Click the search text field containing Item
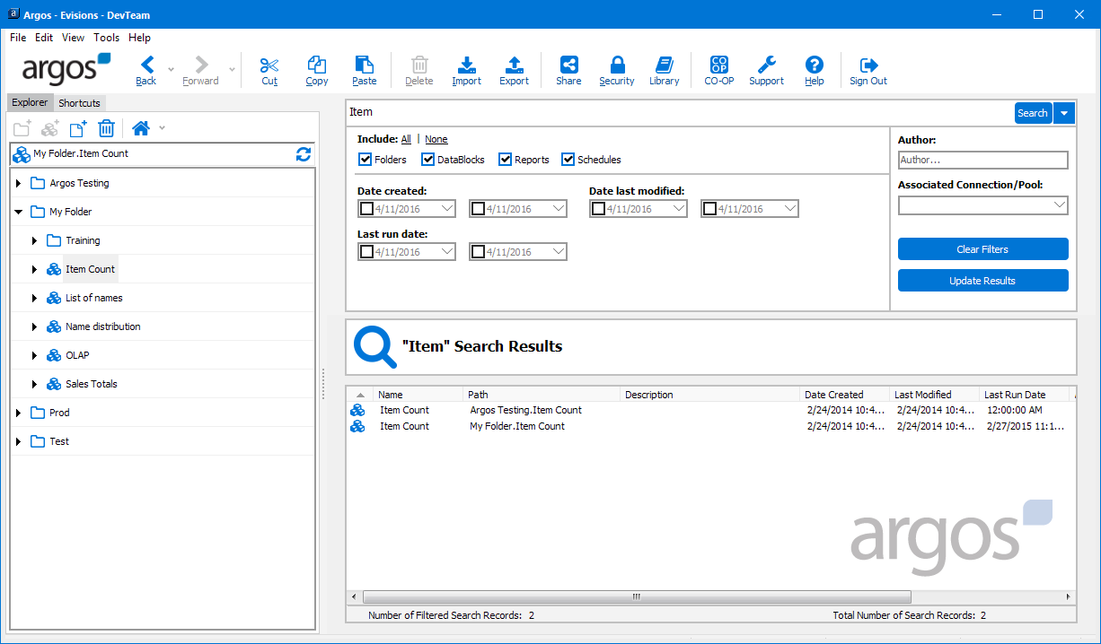 click(x=680, y=112)
